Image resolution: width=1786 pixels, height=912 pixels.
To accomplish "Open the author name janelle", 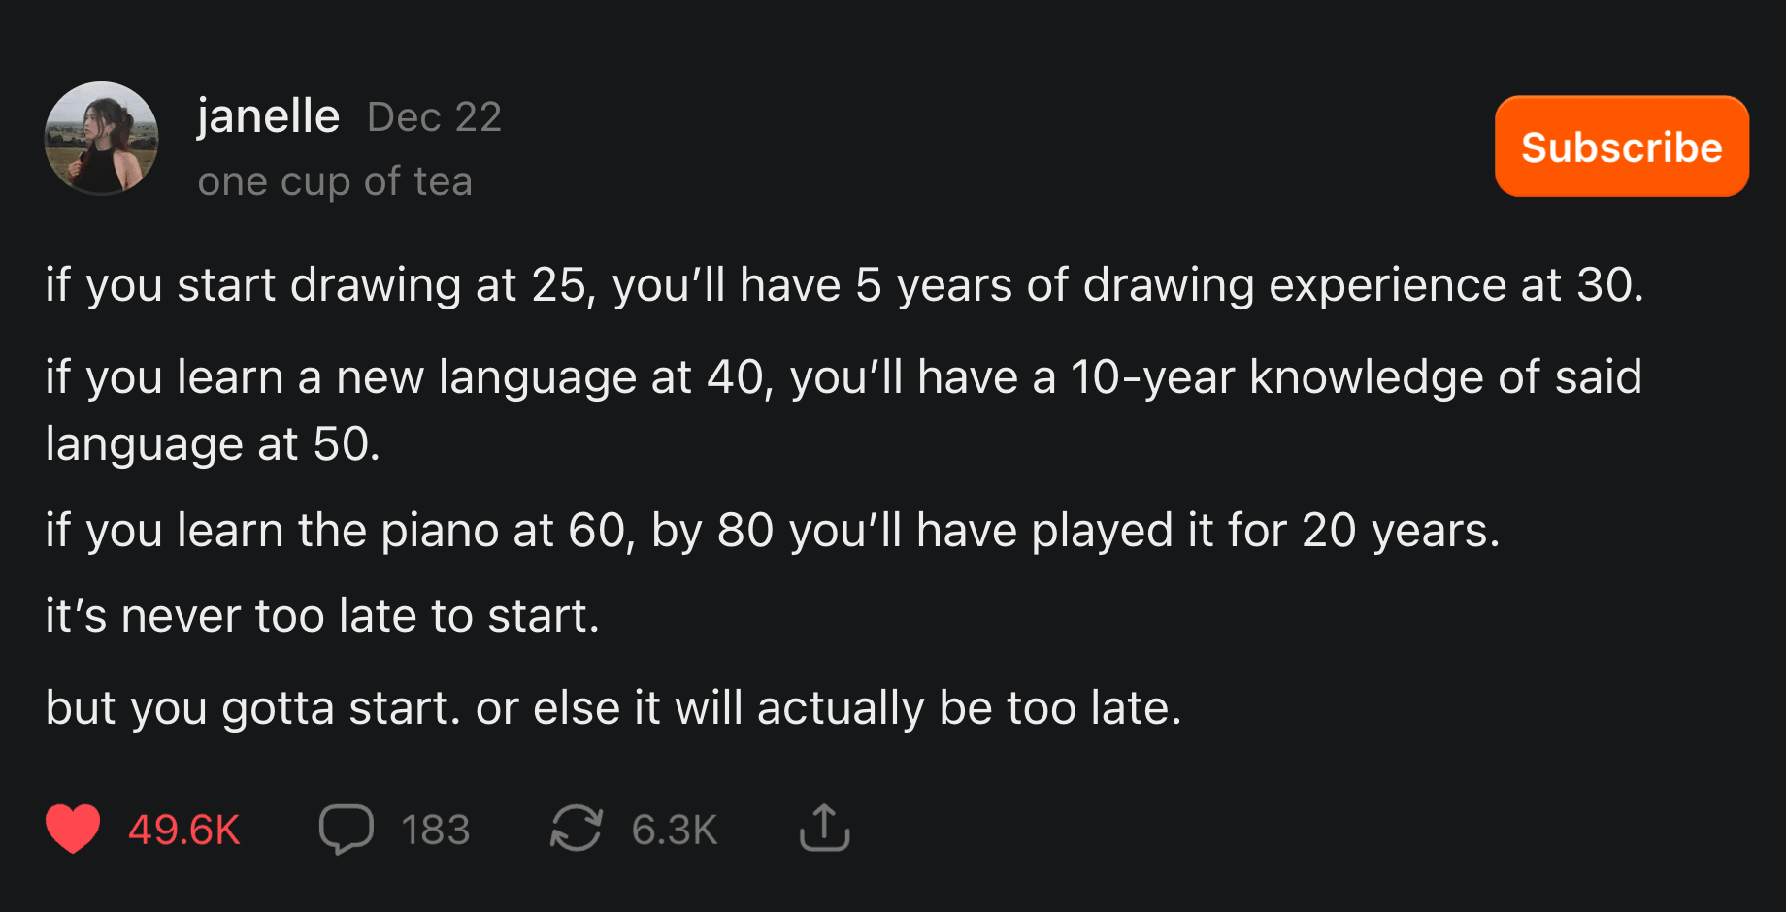I will coord(268,116).
